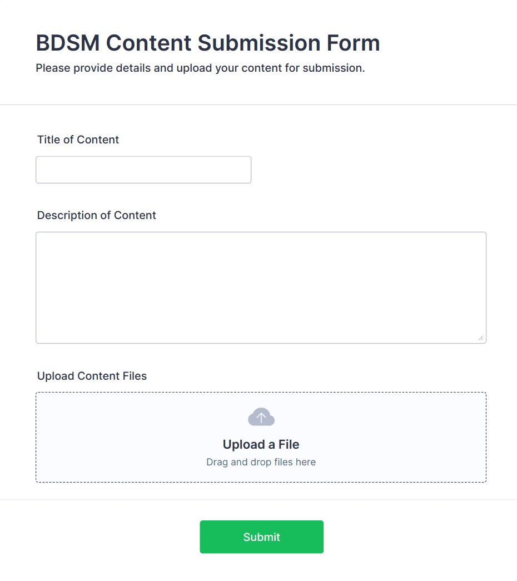Select the BDSM Content Submission Form heading

[207, 43]
